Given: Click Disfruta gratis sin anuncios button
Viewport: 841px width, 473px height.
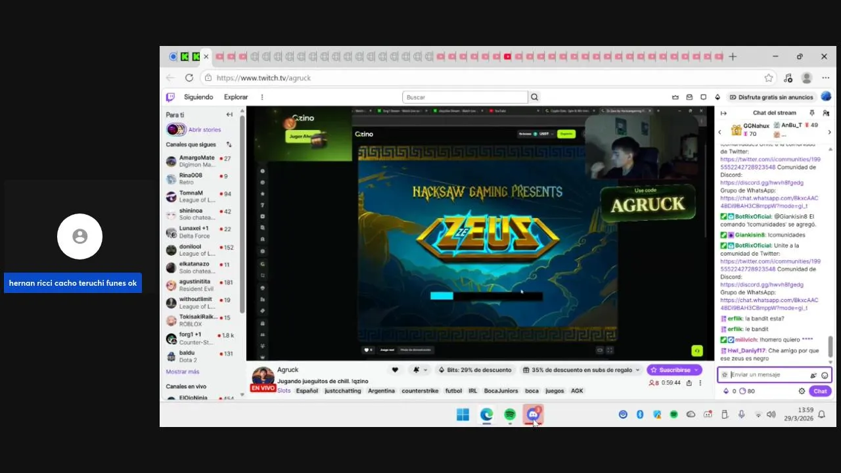Looking at the screenshot, I should 771,97.
